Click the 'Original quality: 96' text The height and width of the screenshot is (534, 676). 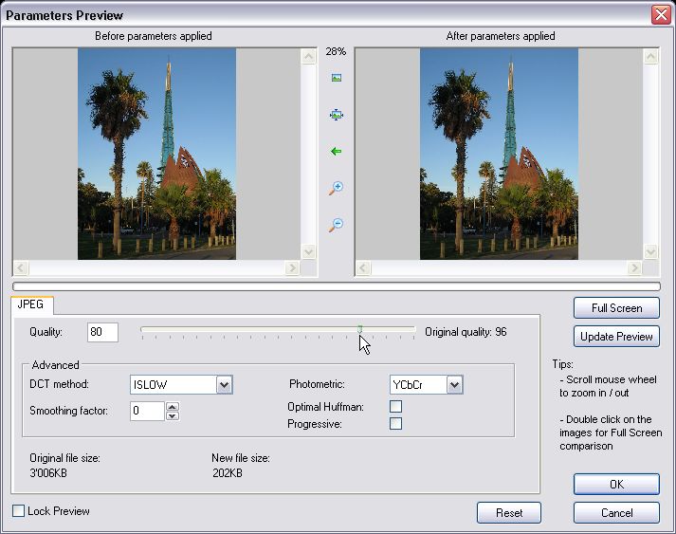[x=466, y=332]
